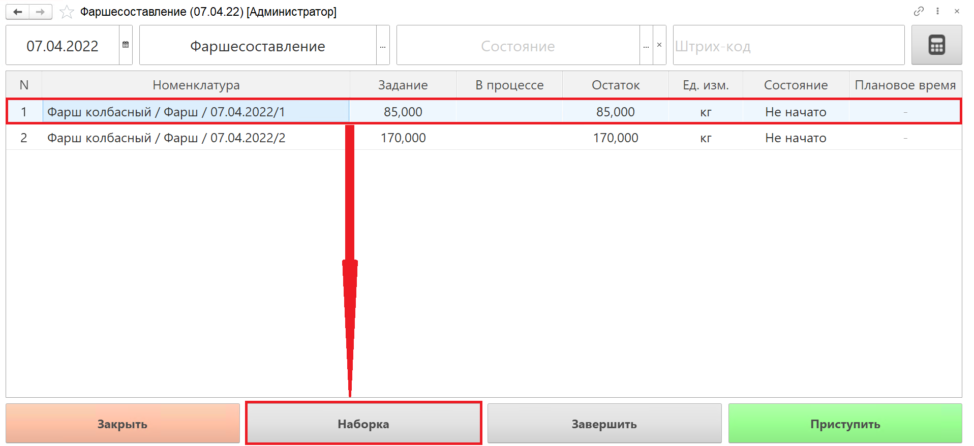Sort by Номенклатура column header

coord(196,85)
